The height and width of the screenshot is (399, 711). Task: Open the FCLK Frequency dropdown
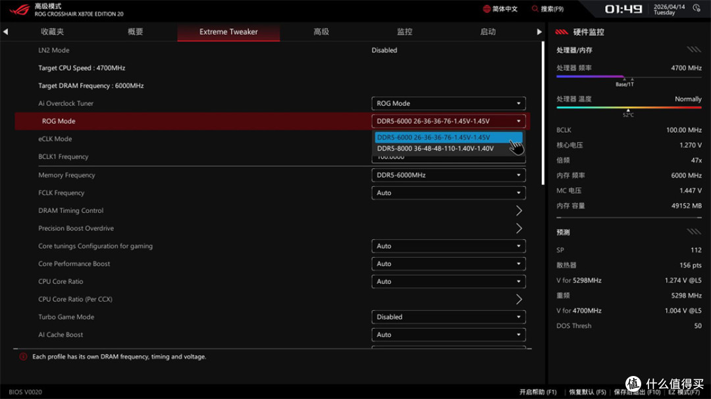448,193
